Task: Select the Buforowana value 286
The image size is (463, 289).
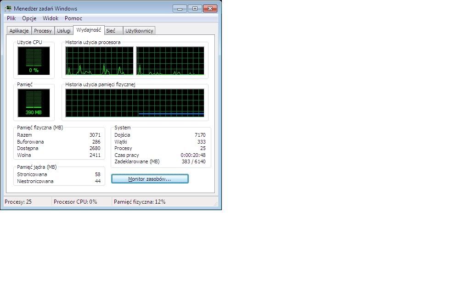Action: tap(96, 142)
